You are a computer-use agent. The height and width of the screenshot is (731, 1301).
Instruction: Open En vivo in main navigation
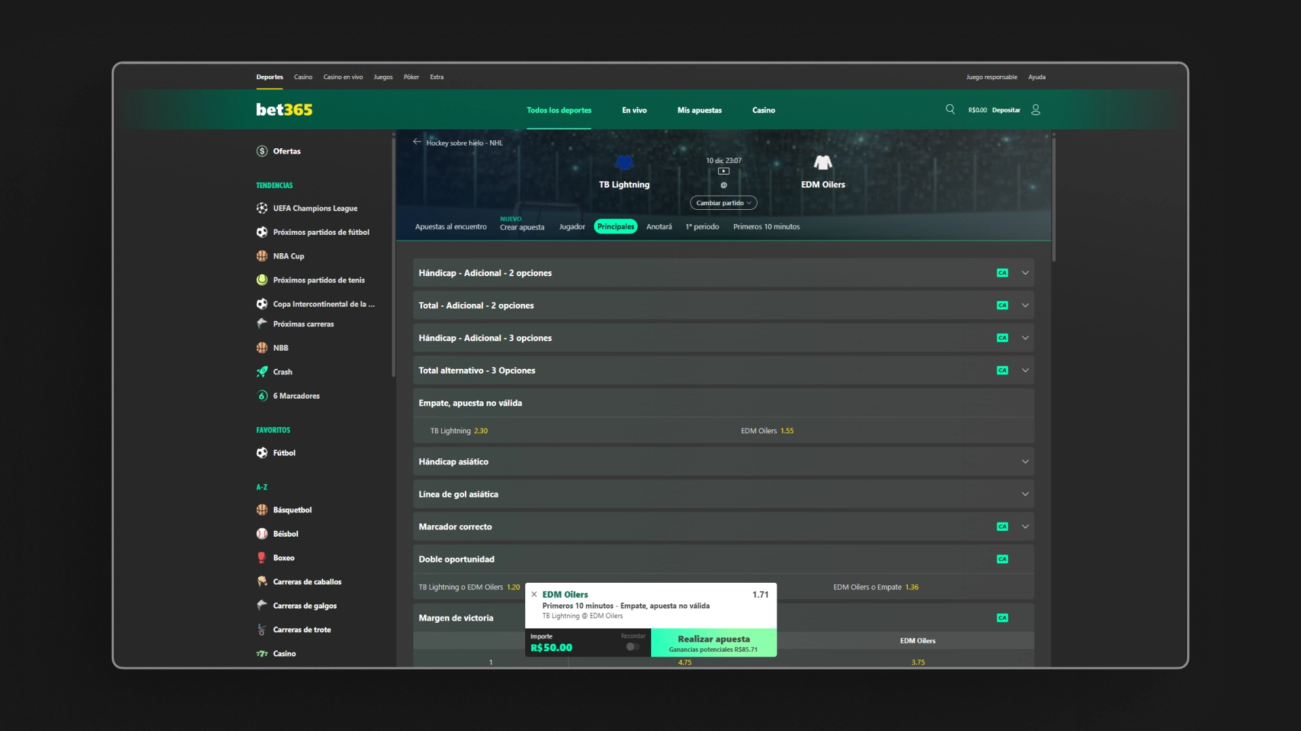tap(634, 110)
